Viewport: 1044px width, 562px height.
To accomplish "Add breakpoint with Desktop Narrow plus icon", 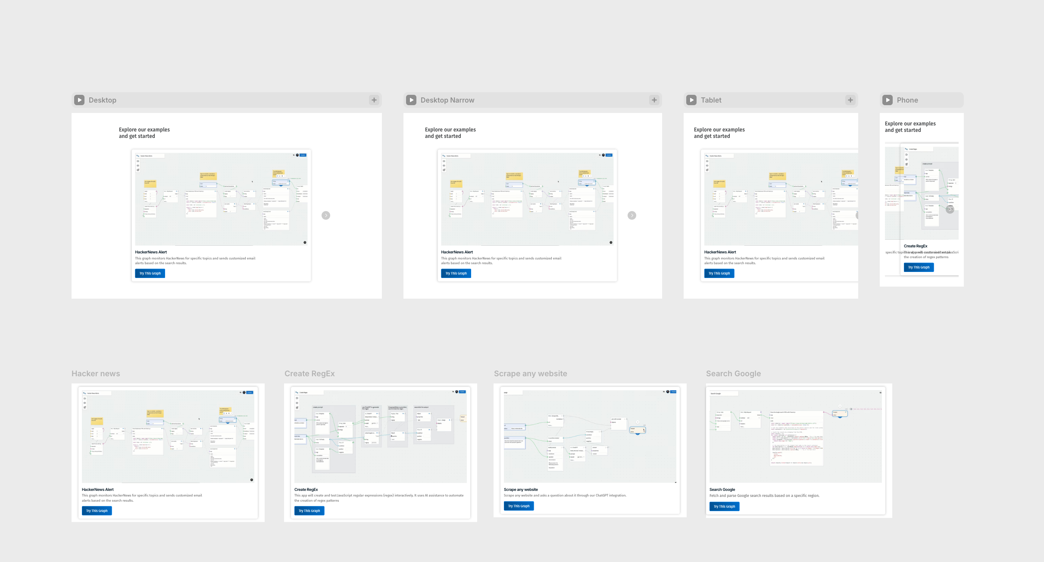I will click(654, 100).
